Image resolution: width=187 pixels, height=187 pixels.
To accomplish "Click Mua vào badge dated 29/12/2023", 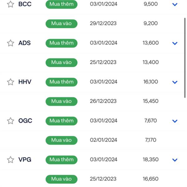I will [61, 24].
